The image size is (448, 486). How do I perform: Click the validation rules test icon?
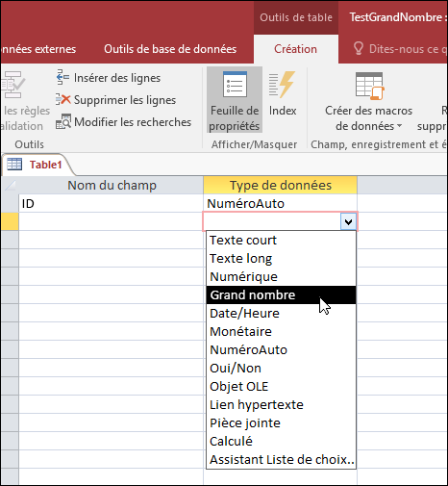(x=12, y=85)
